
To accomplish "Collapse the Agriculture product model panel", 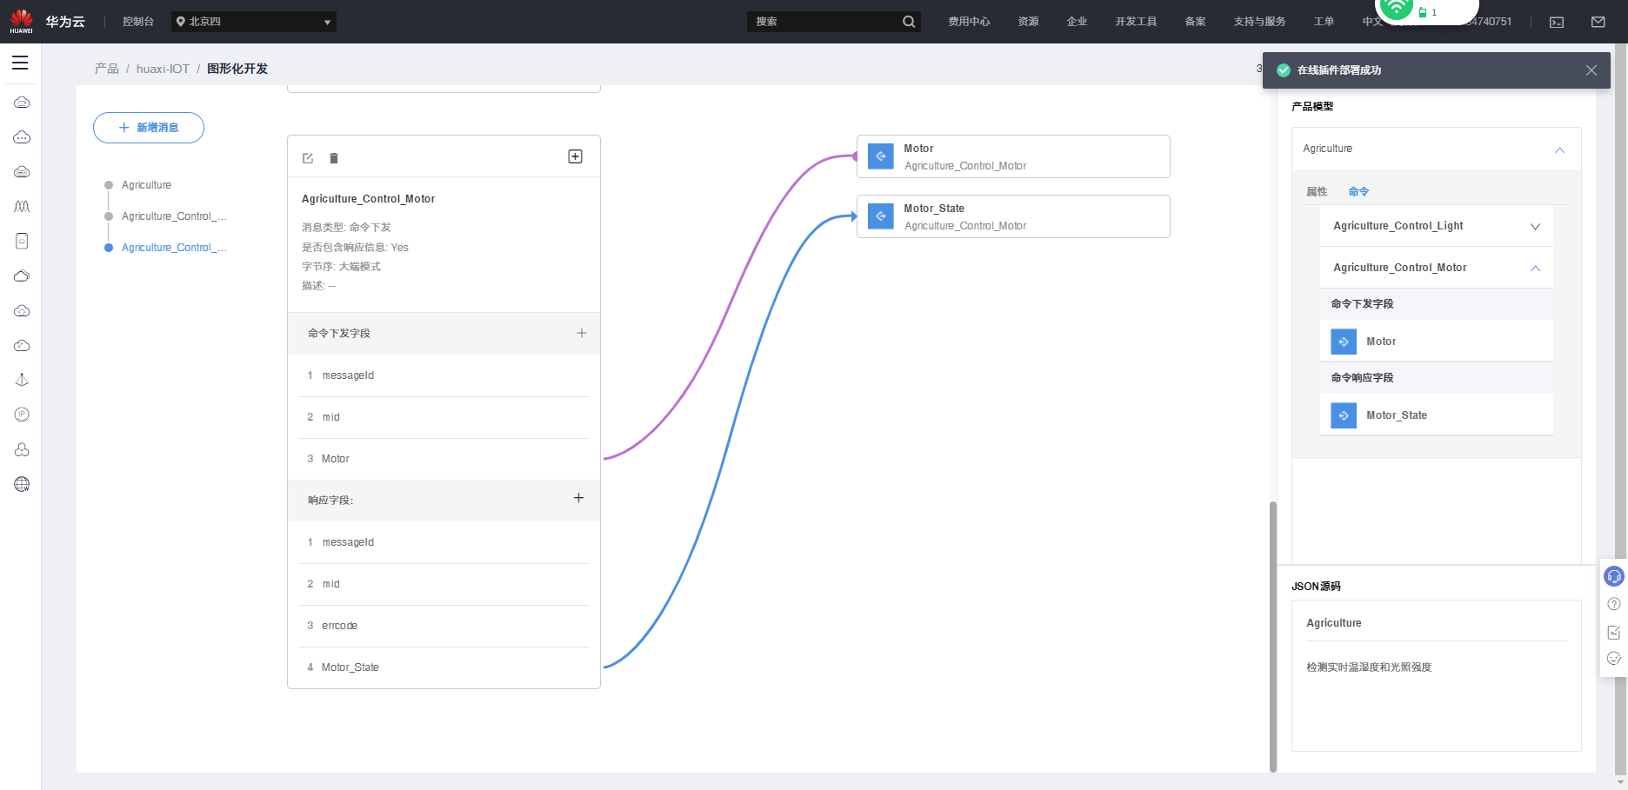I will point(1559,149).
